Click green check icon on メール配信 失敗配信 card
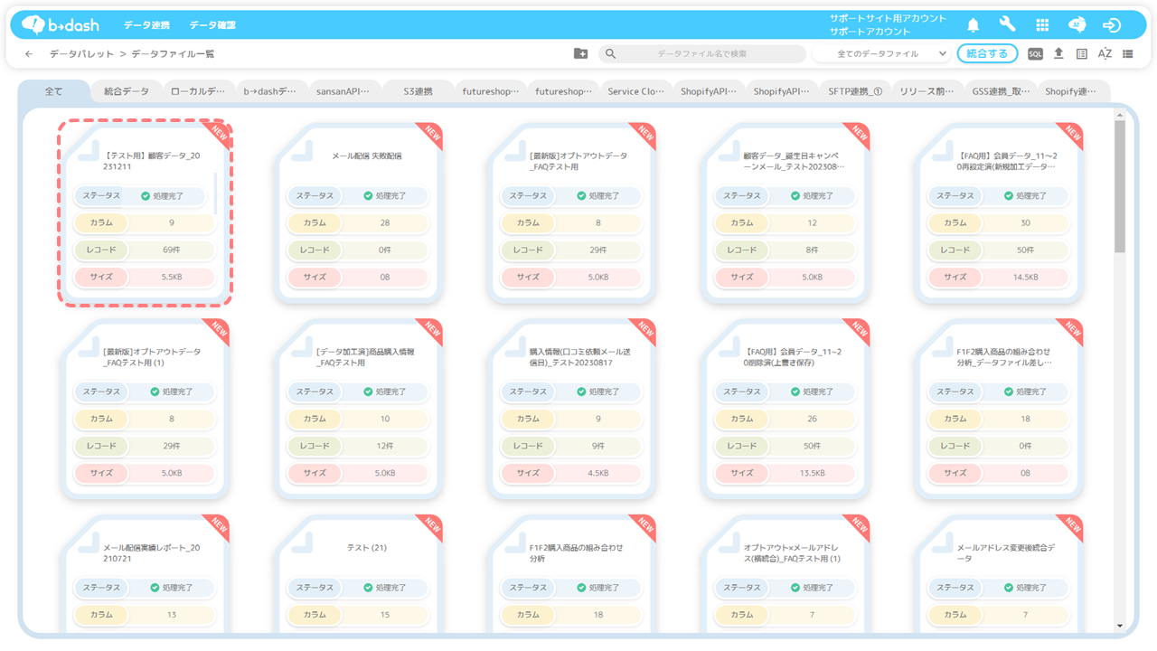This screenshot has height=651, width=1157. (x=368, y=195)
